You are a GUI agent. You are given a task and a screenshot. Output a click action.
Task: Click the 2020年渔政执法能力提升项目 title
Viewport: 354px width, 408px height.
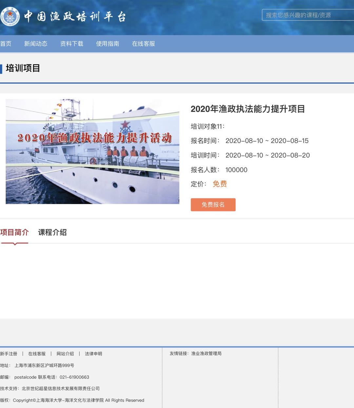click(x=248, y=109)
